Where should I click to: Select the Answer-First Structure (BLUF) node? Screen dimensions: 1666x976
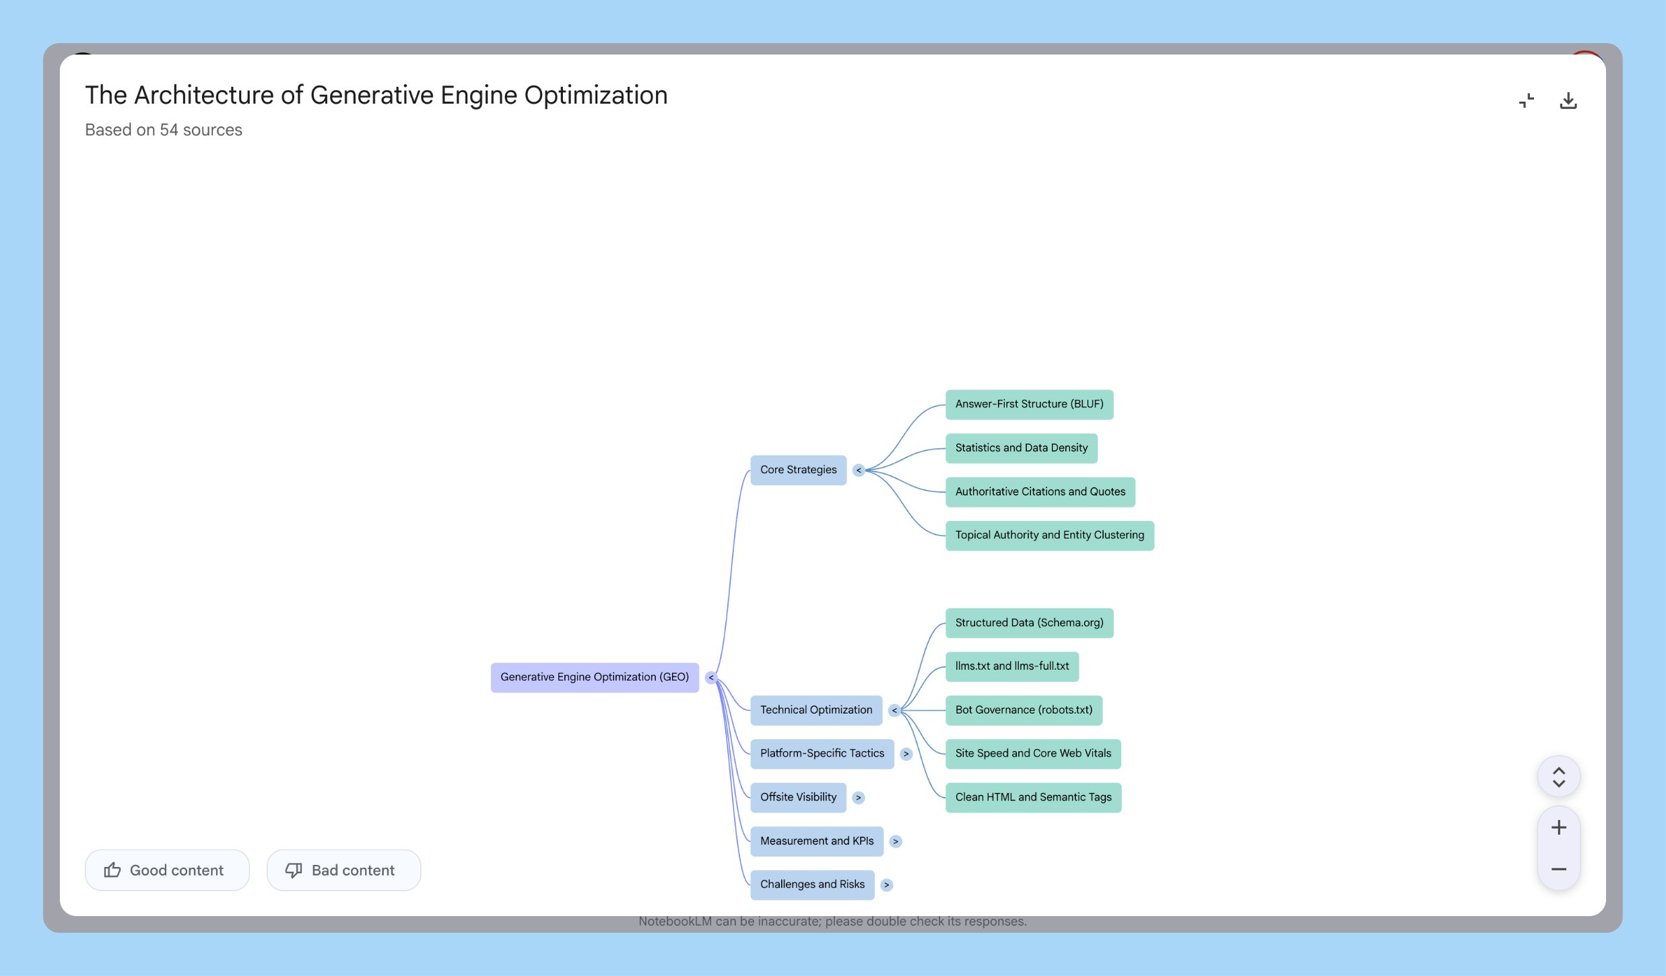tap(1029, 405)
